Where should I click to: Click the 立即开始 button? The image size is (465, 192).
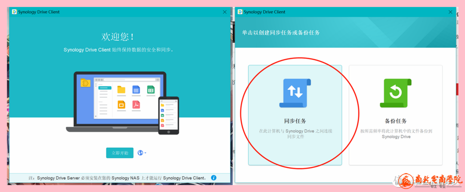coord(120,153)
